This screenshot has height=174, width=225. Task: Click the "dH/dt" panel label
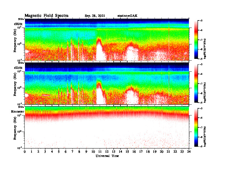click(x=18, y=24)
